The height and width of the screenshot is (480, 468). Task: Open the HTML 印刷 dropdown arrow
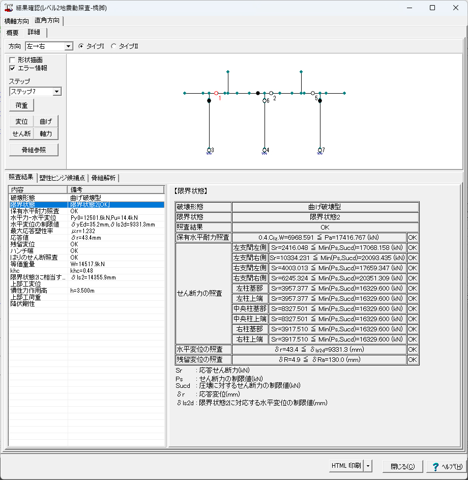click(x=368, y=466)
